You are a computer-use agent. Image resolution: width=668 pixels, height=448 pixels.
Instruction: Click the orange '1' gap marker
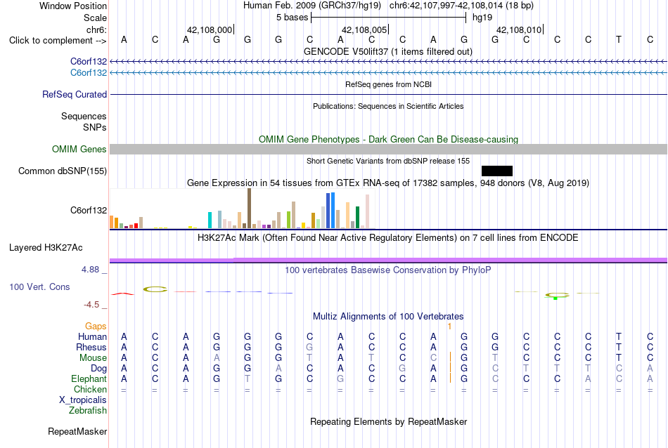pos(449,327)
